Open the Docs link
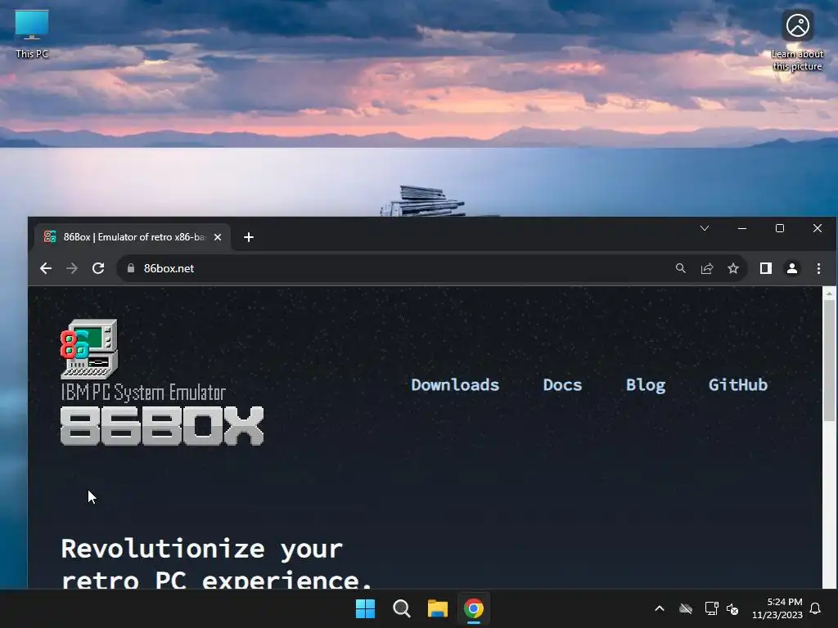Image resolution: width=838 pixels, height=628 pixels. click(x=562, y=385)
